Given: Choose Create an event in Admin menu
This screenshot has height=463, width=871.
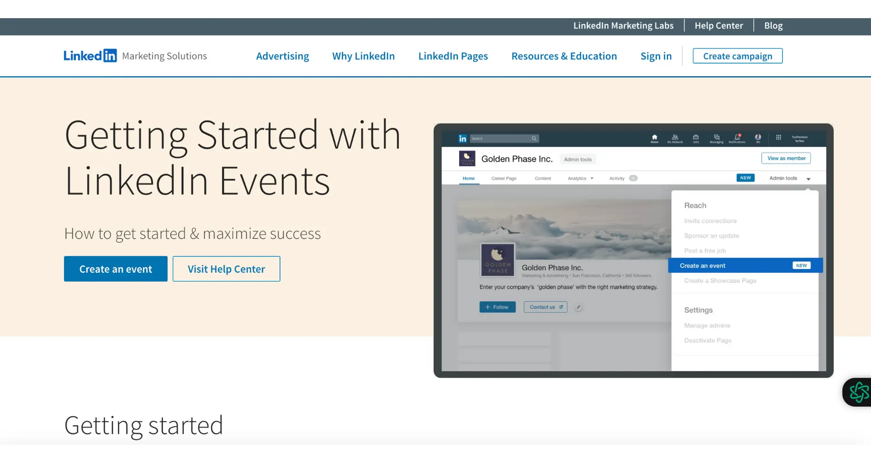Looking at the screenshot, I should click(745, 266).
